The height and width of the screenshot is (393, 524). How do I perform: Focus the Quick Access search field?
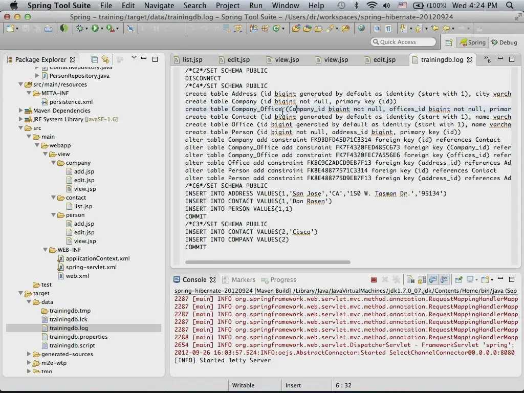coord(403,42)
